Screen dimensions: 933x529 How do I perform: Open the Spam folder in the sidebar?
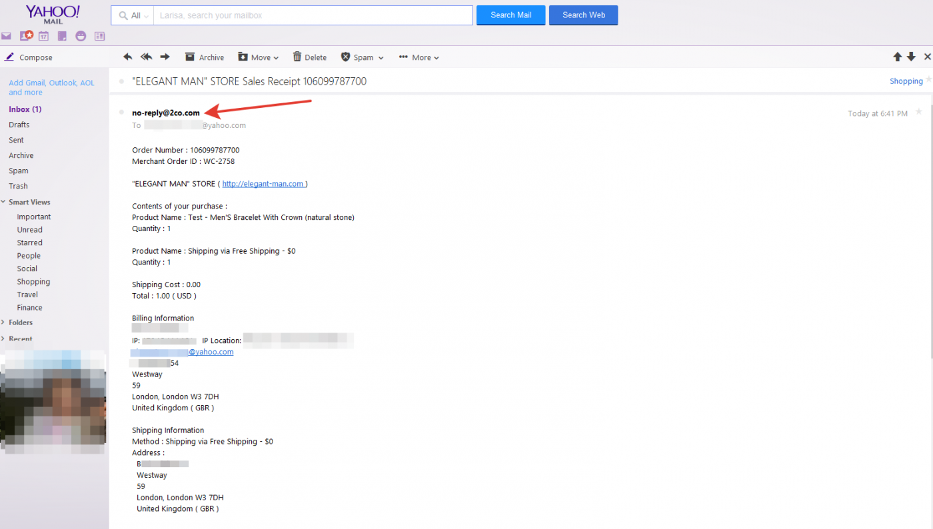coord(18,171)
